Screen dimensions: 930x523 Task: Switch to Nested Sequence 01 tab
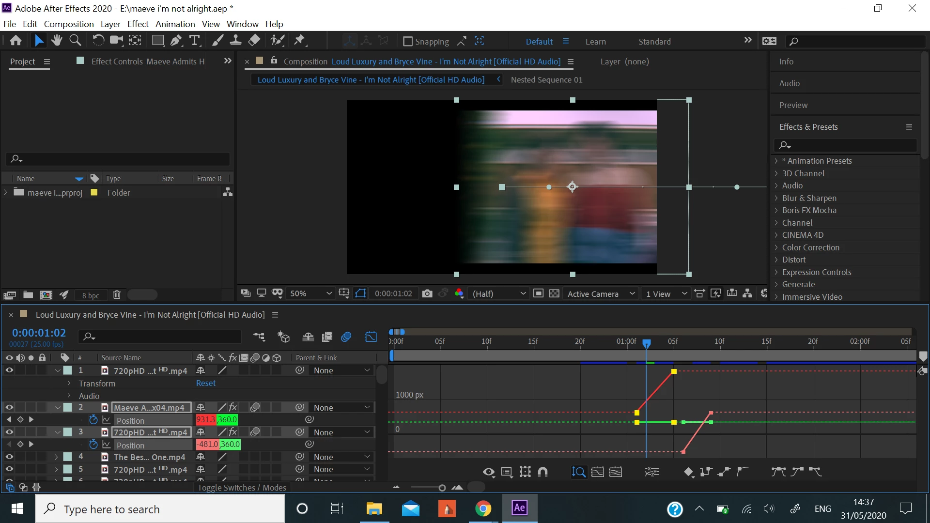[546, 80]
